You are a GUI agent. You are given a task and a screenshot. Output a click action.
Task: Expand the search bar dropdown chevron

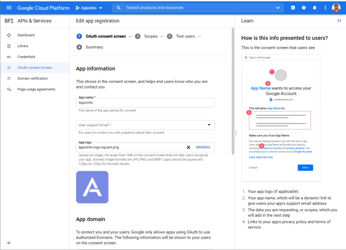click(x=278, y=8)
